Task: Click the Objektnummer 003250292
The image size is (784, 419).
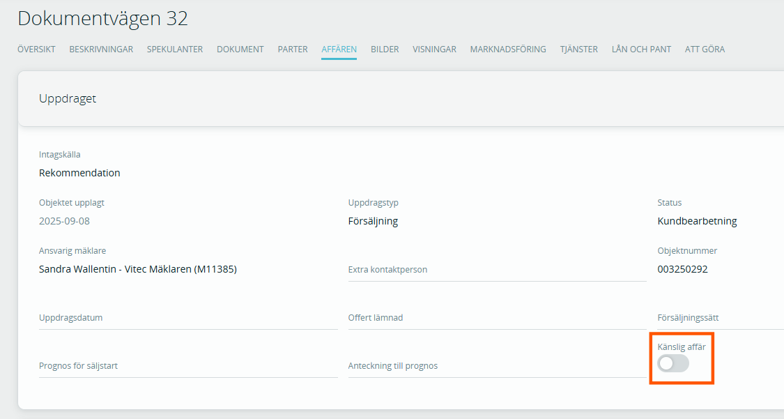Action: [682, 269]
